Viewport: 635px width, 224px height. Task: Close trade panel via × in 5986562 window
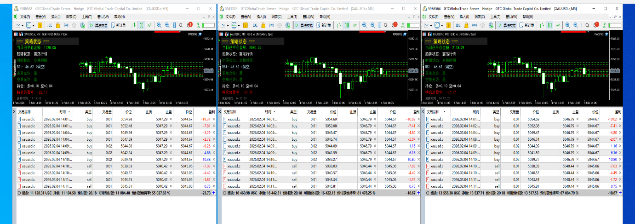click(x=14, y=111)
